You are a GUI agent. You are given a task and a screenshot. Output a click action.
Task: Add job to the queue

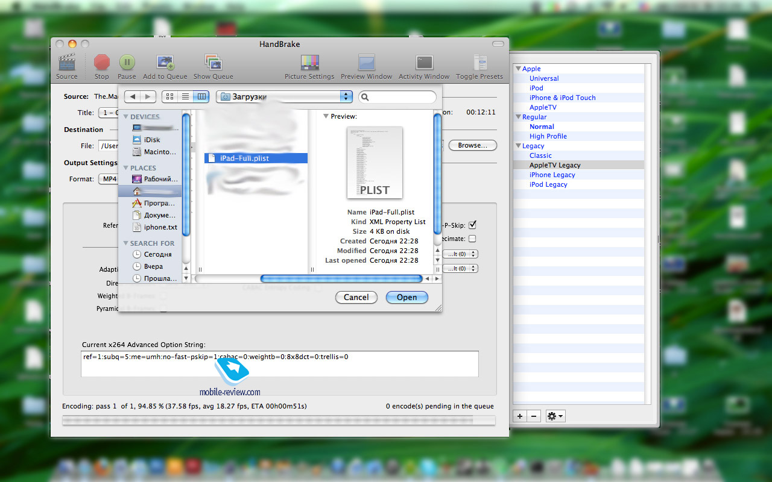pos(165,63)
